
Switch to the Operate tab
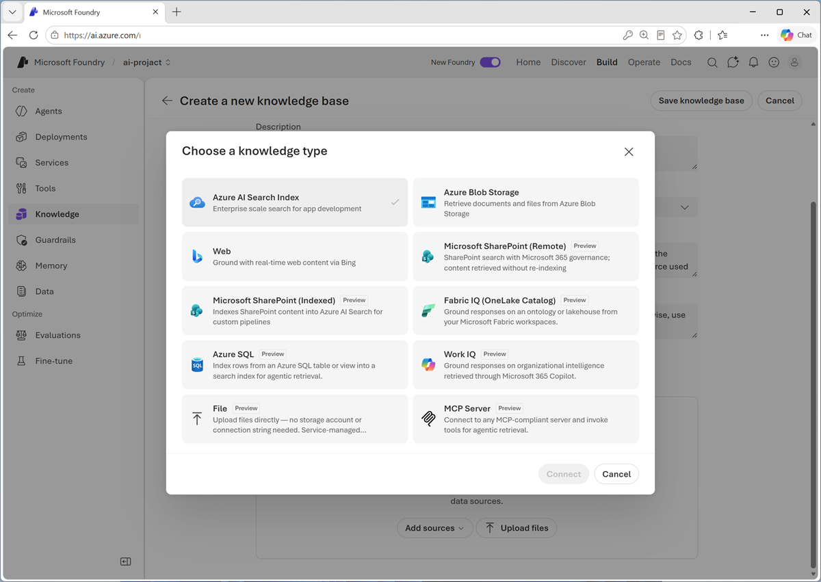pos(644,62)
